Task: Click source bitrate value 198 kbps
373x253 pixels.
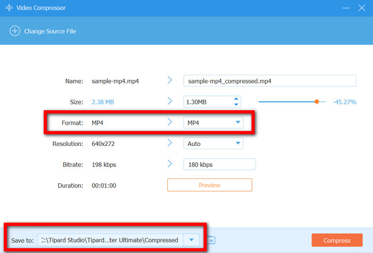Action: (104, 165)
